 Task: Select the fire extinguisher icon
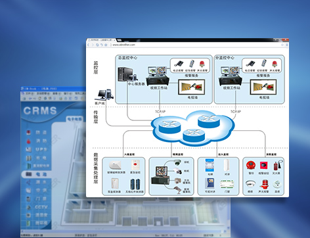pos(277,165)
